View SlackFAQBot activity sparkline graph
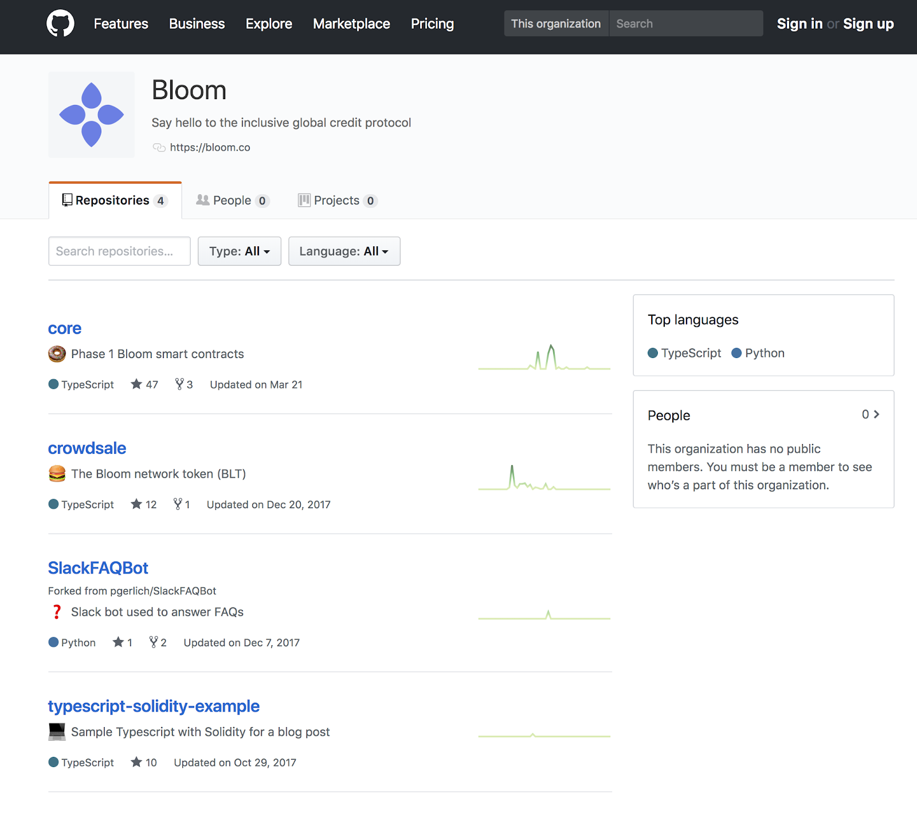This screenshot has width=917, height=825. click(544, 614)
